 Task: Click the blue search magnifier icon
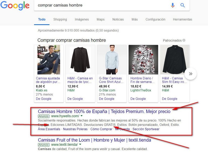(183, 5)
